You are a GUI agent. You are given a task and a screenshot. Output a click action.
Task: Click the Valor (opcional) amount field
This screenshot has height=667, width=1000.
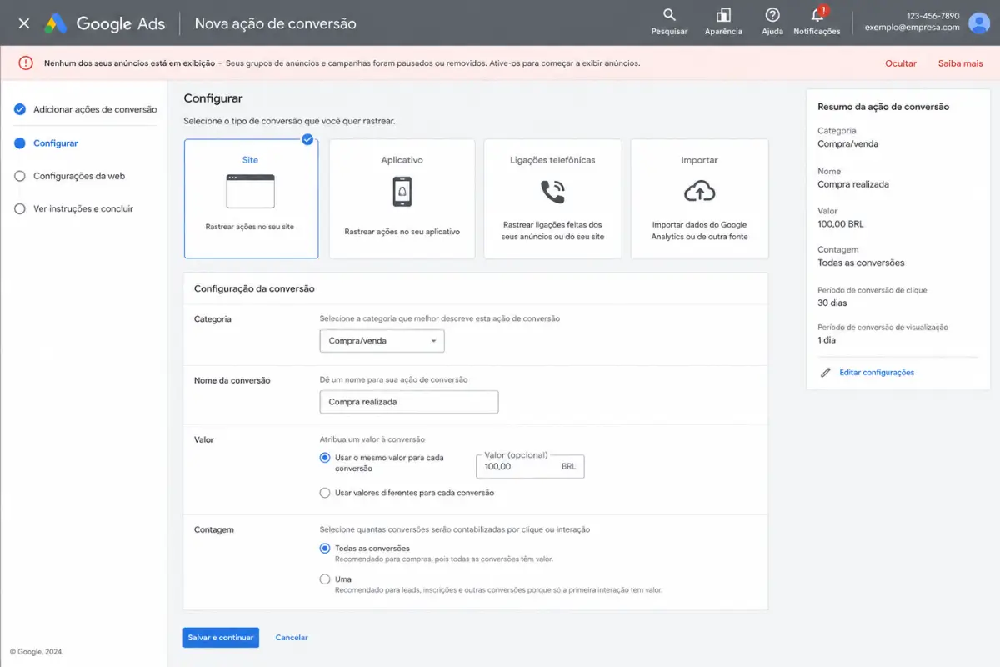point(530,467)
